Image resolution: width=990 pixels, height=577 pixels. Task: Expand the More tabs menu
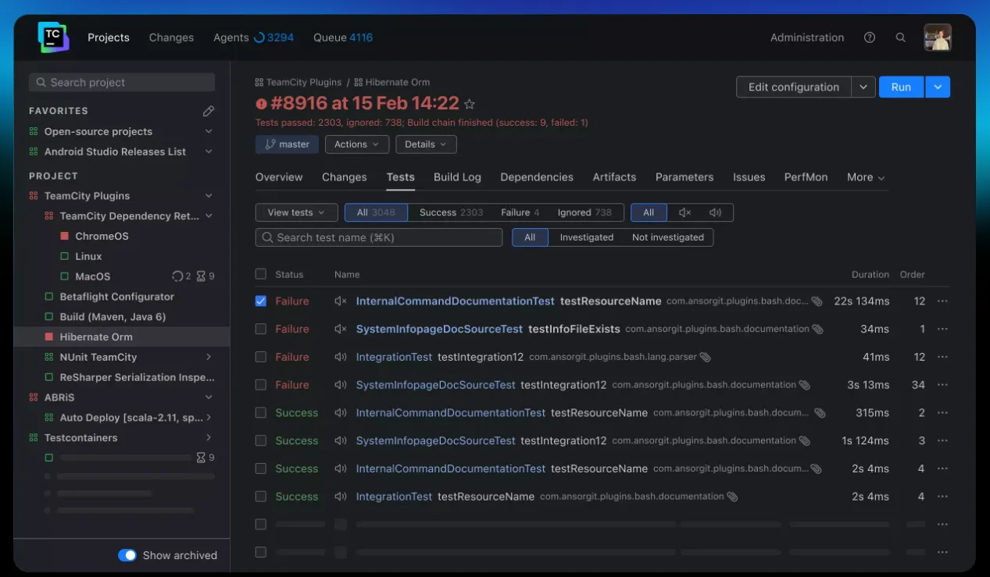[x=866, y=177]
